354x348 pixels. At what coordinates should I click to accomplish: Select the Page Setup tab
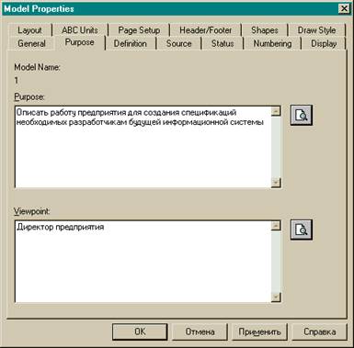139,30
